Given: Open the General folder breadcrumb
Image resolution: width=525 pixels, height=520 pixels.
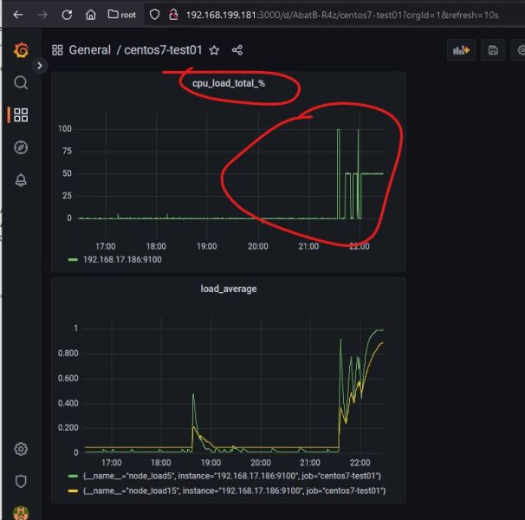Looking at the screenshot, I should coord(90,50).
